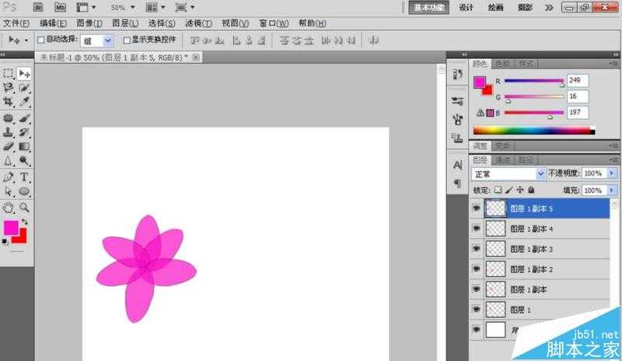Select the Move tool
The width and height of the screenshot is (622, 361).
point(24,73)
